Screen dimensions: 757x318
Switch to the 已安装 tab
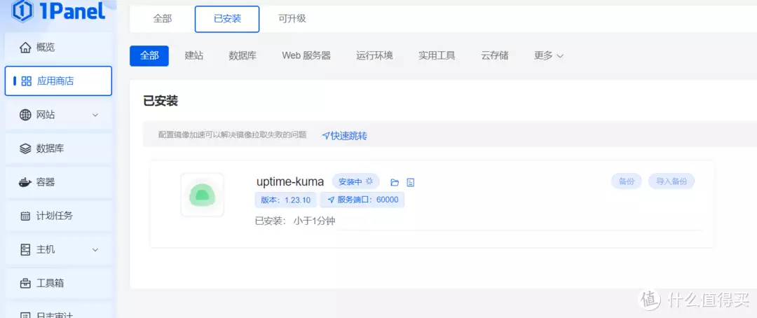pos(227,20)
